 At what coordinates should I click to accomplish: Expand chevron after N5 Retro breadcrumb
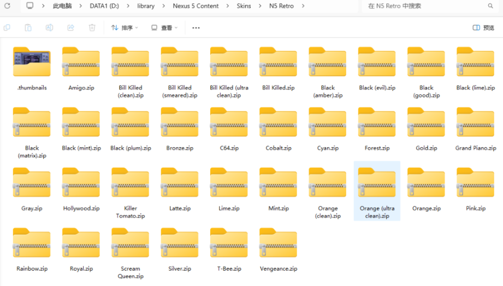pyautogui.click(x=303, y=6)
